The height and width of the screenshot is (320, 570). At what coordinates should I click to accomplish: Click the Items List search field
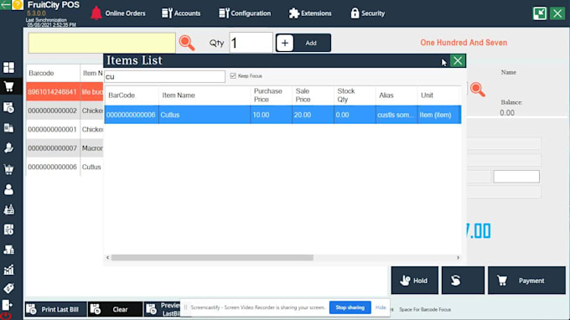[164, 76]
